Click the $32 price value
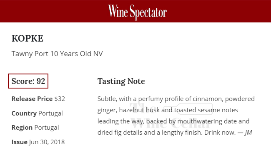Screen dimensions: 271x160 point(60,99)
